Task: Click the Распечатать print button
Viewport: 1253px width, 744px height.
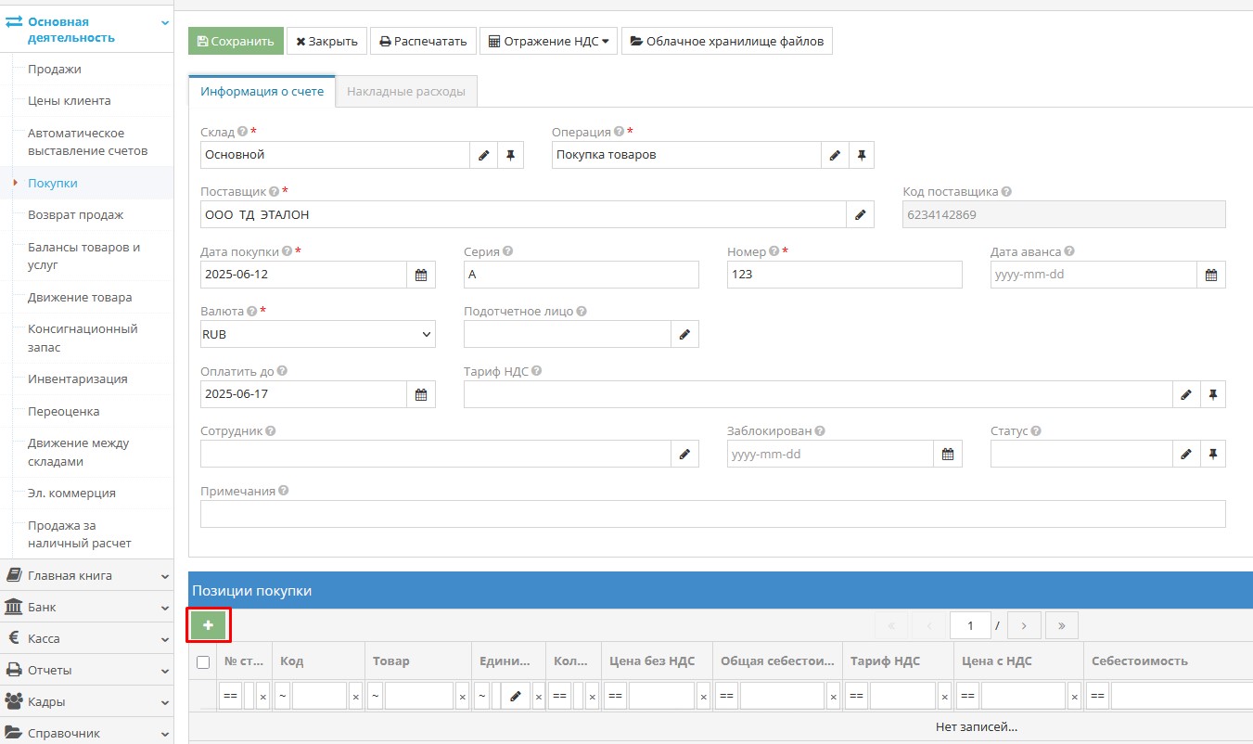Action: tap(423, 41)
